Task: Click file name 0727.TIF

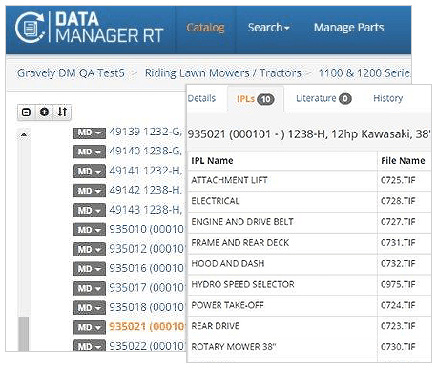Action: pyautogui.click(x=398, y=222)
